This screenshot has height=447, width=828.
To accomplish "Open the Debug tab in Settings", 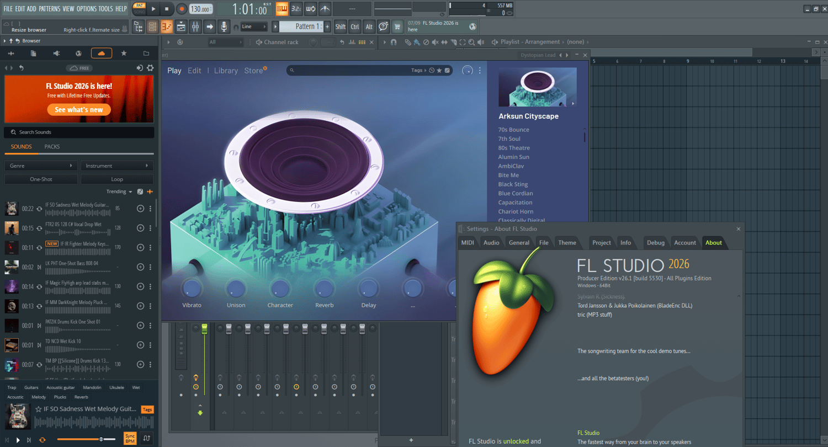I will pos(656,242).
